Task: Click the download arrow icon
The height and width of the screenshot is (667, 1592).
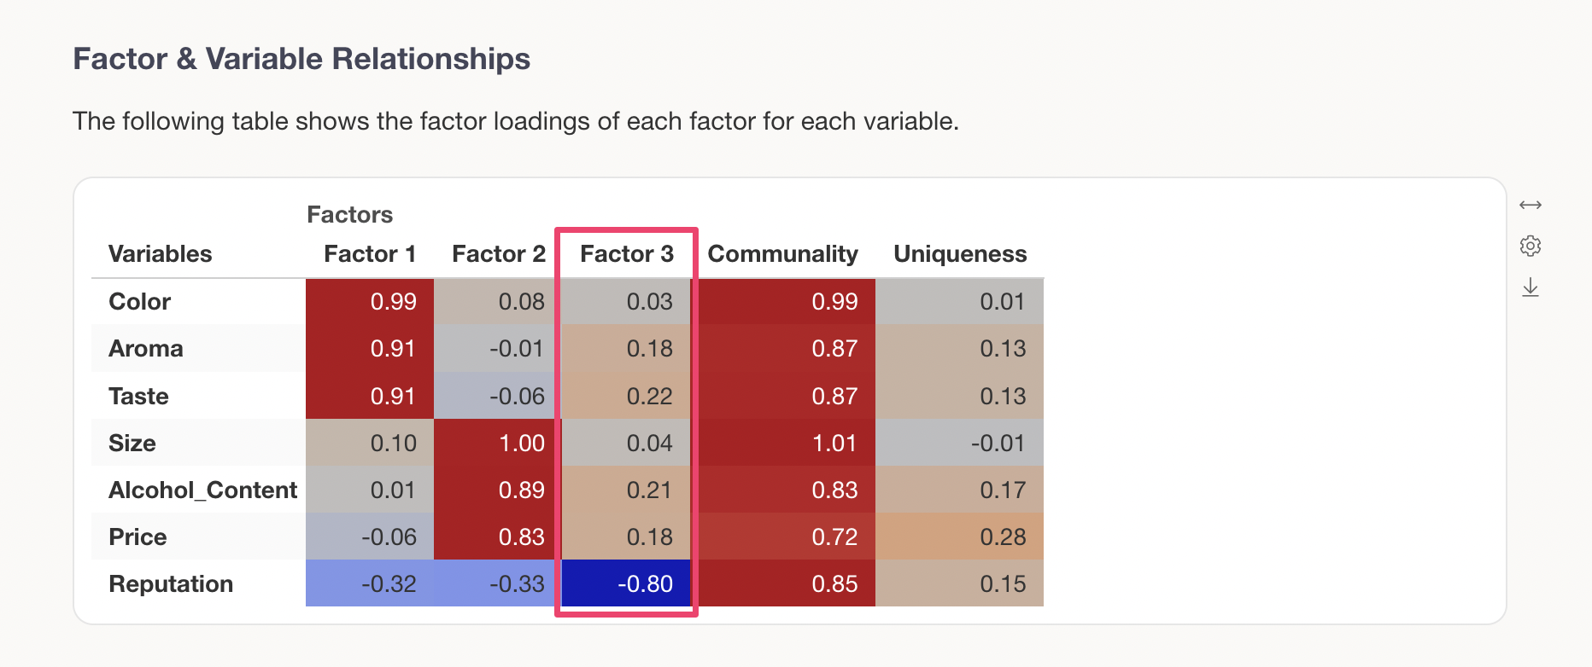Action: click(x=1530, y=287)
